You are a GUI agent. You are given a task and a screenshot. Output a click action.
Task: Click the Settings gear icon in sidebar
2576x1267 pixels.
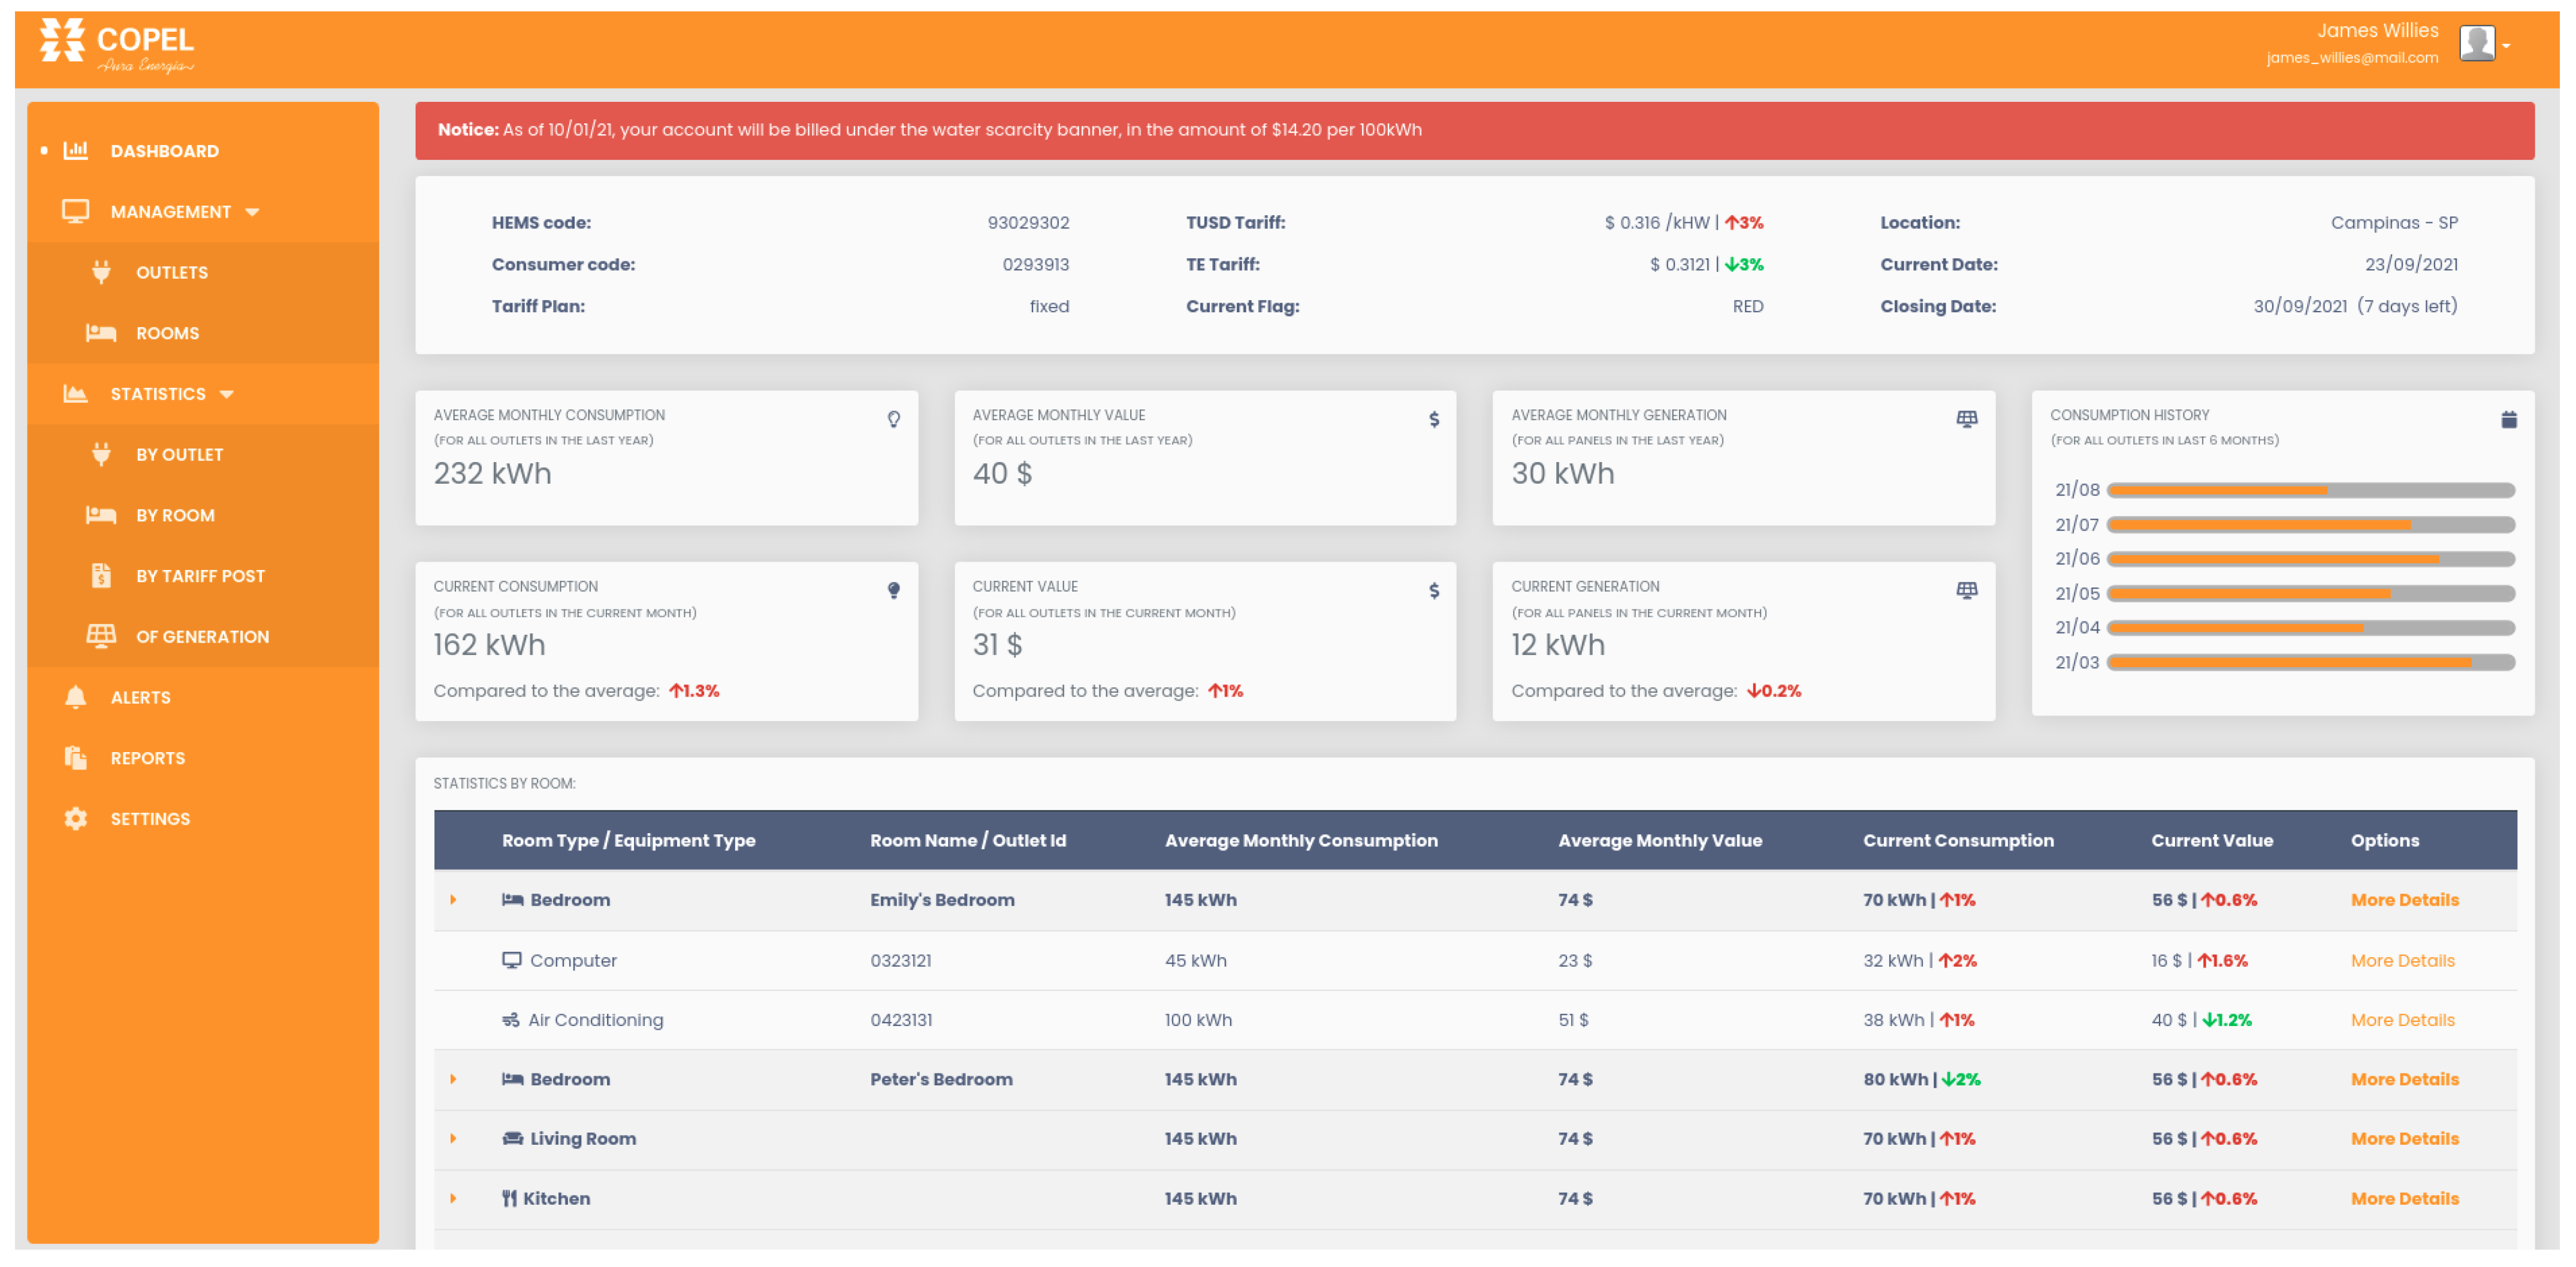pos(76,818)
